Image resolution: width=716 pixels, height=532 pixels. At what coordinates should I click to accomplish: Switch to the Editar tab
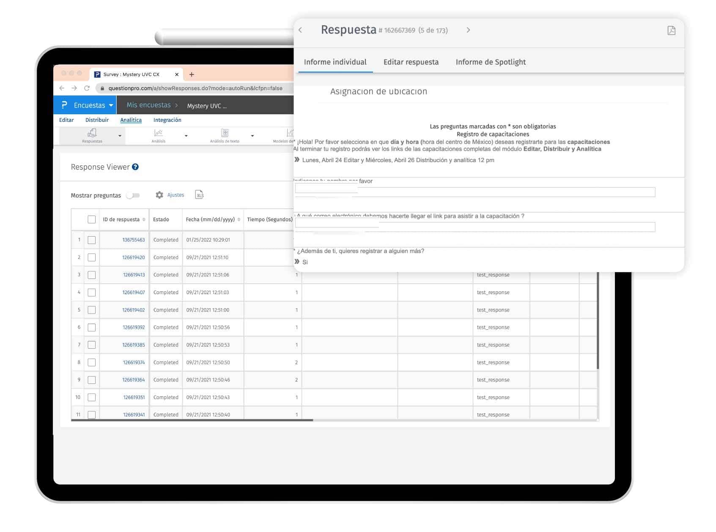click(66, 120)
